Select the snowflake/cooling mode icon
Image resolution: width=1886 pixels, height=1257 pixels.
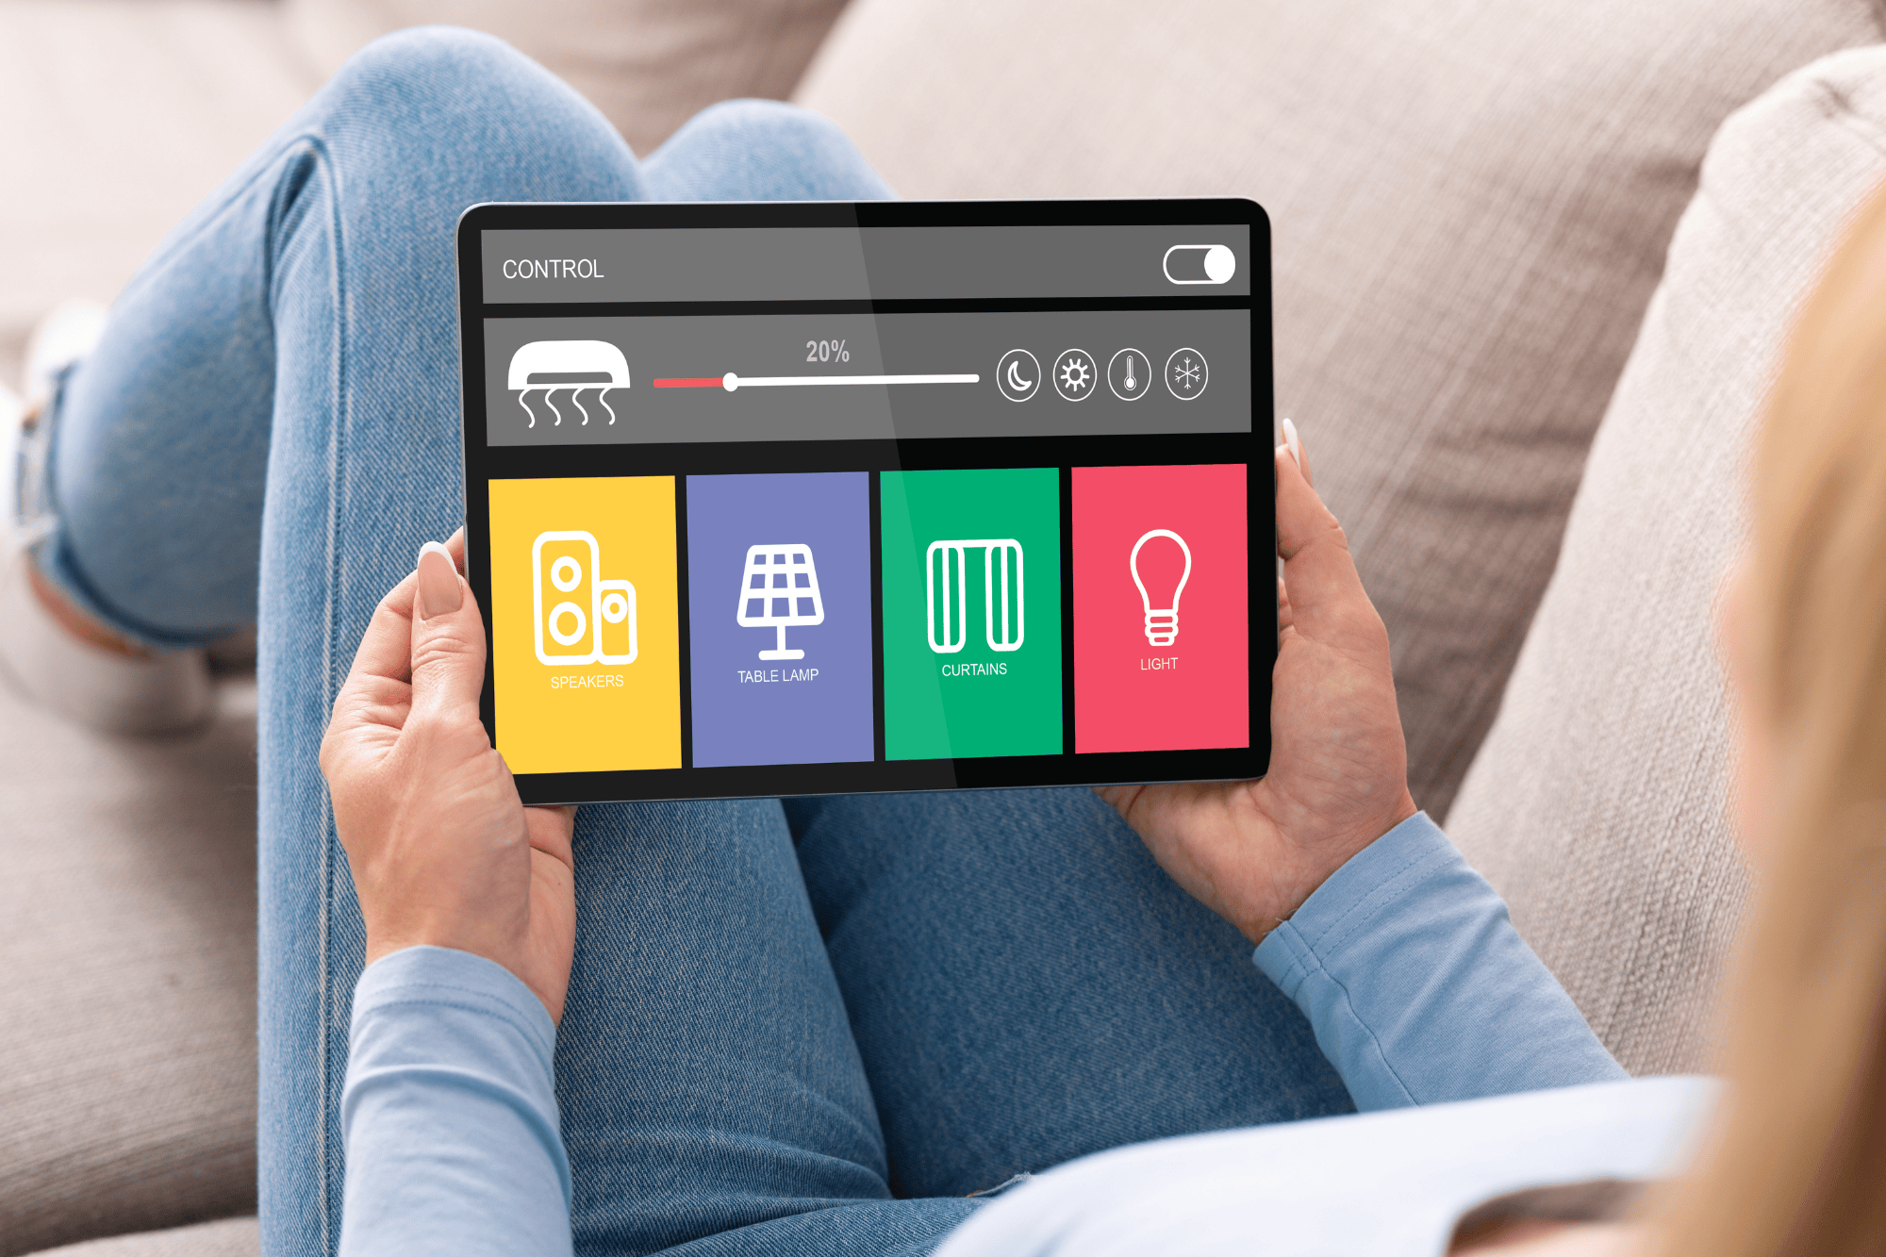point(1199,377)
